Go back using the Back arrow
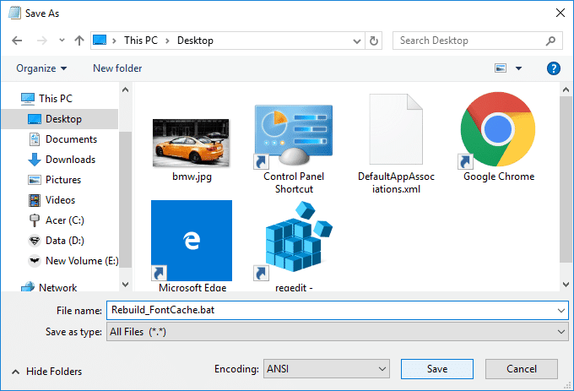574x391 pixels. click(17, 41)
